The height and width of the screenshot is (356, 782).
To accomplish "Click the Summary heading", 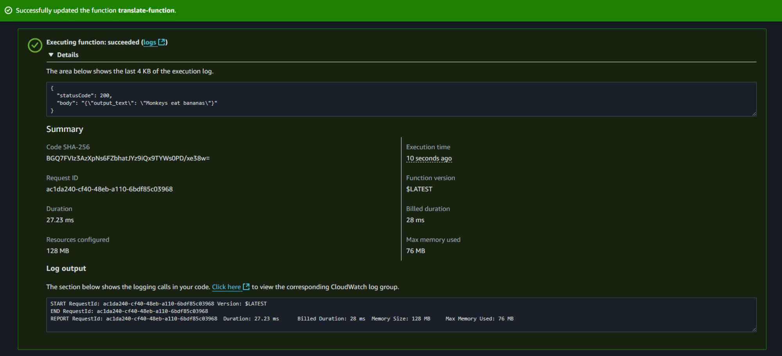I will click(x=65, y=129).
